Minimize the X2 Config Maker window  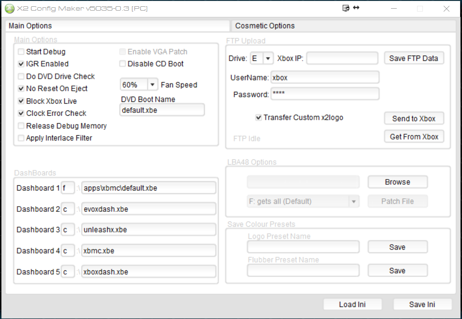[394, 9]
